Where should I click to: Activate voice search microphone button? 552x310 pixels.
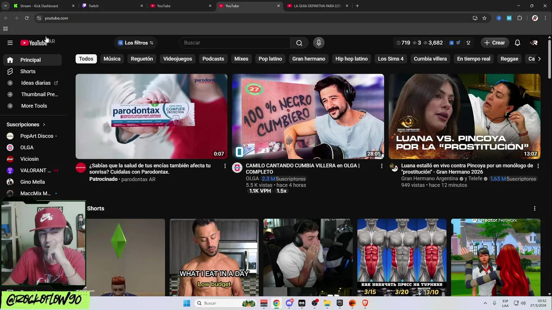(x=319, y=43)
